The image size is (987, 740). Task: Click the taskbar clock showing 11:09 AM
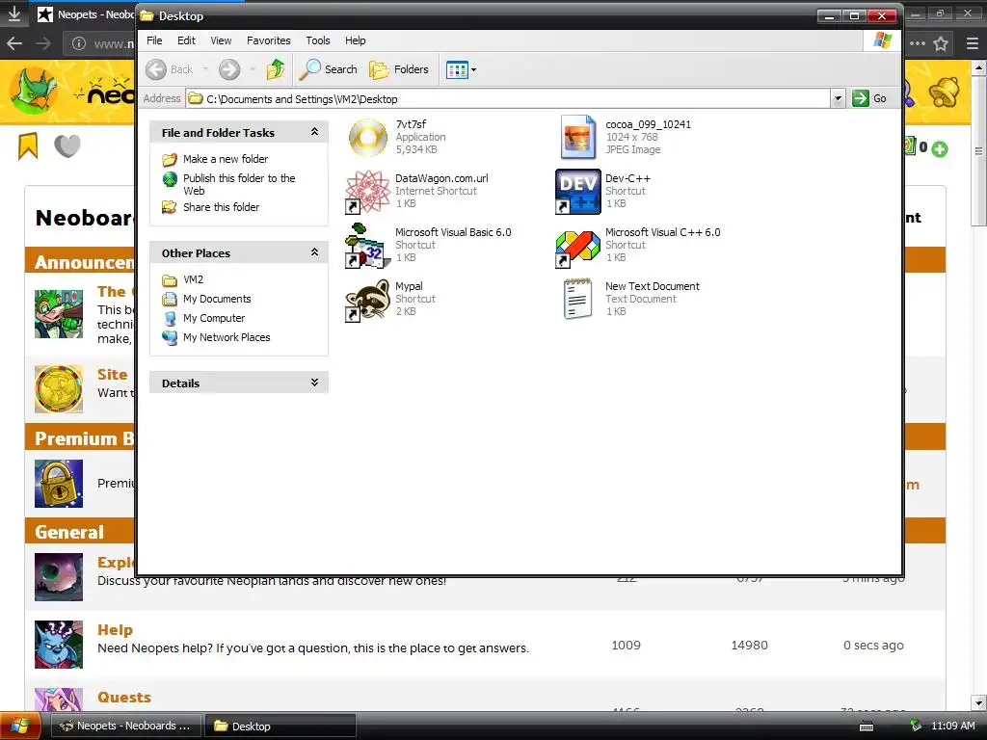coord(952,726)
